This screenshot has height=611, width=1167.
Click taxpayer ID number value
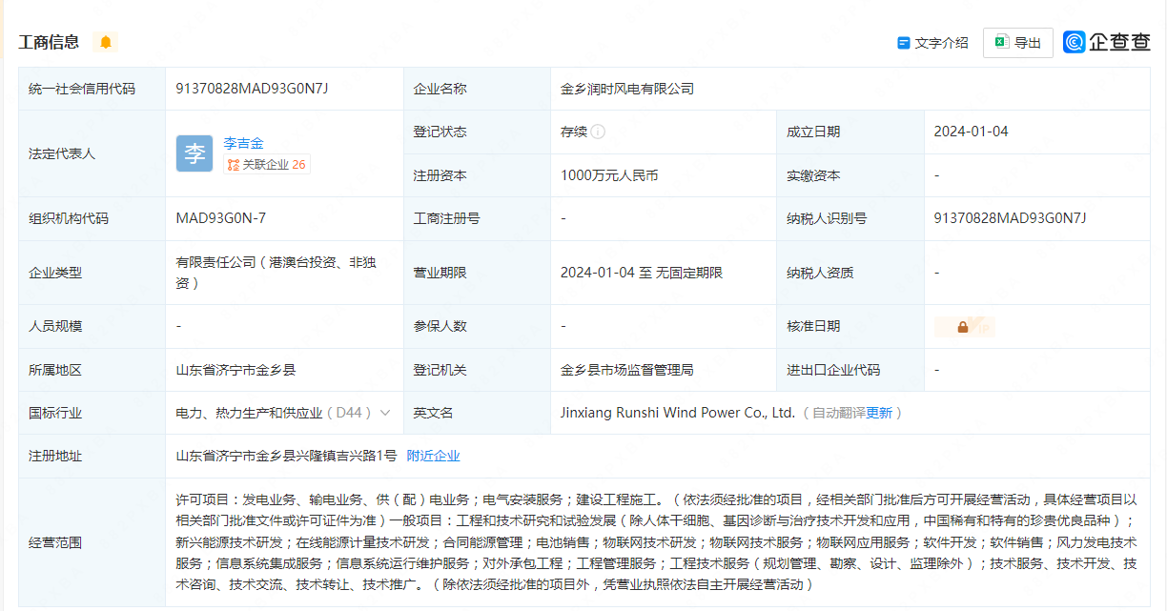click(x=1010, y=218)
